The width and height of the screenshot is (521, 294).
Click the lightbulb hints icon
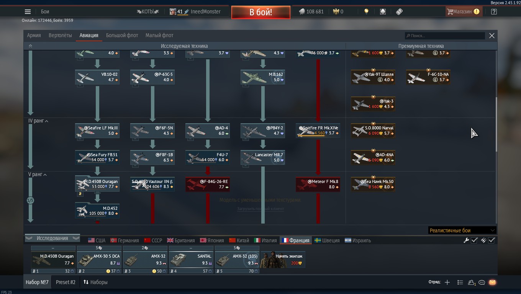click(366, 11)
